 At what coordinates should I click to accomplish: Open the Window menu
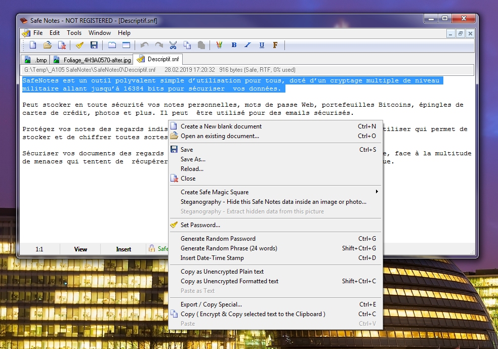pos(99,33)
